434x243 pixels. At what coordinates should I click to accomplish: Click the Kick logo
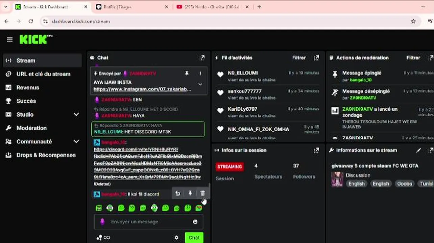[x=36, y=39]
